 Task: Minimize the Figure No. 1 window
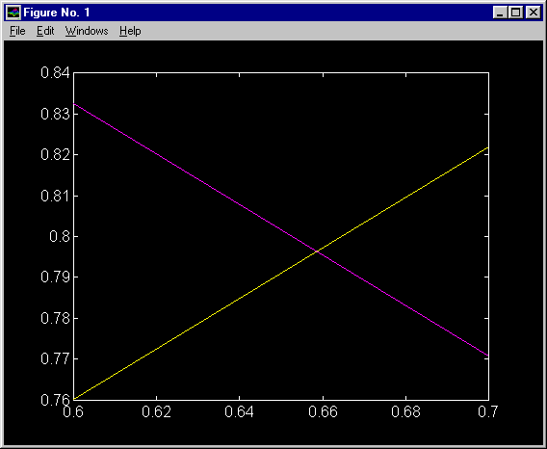[500, 13]
